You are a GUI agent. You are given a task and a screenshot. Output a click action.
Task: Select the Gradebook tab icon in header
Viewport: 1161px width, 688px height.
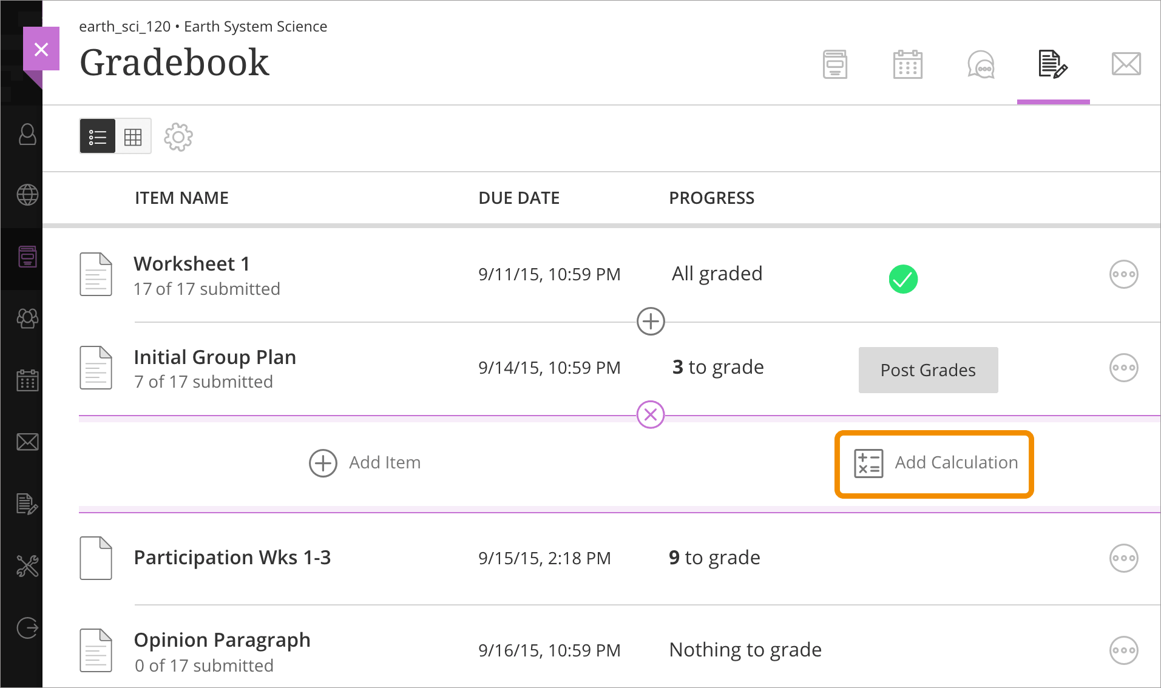pyautogui.click(x=1053, y=64)
